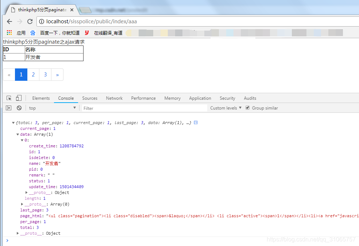Open the Youdao translate bookmark icon
This screenshot has width=359, height=246.
[x=87, y=33]
